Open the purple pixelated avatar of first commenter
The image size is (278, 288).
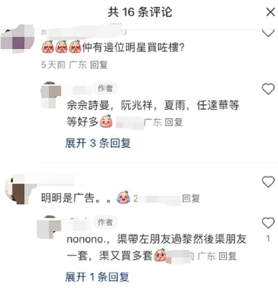coord(18,39)
